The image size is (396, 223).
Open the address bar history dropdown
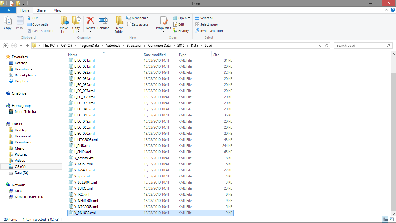tap(320, 45)
